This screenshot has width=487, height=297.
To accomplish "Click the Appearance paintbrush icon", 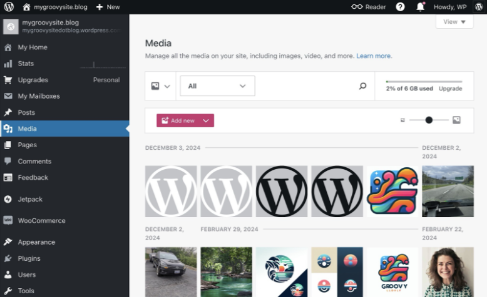I will pos(8,242).
